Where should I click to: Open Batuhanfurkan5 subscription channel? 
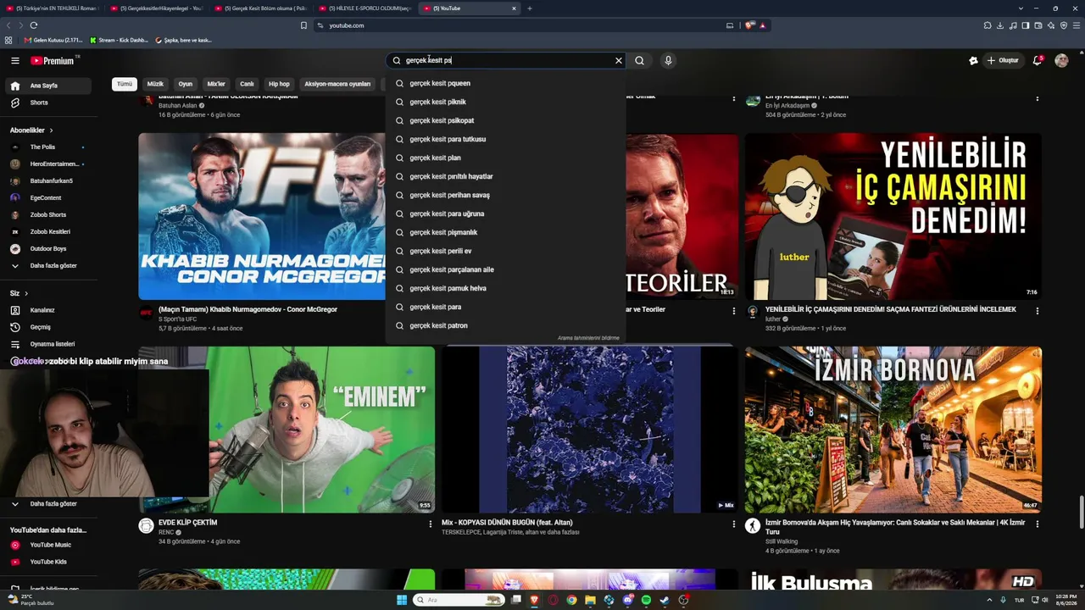click(48, 181)
